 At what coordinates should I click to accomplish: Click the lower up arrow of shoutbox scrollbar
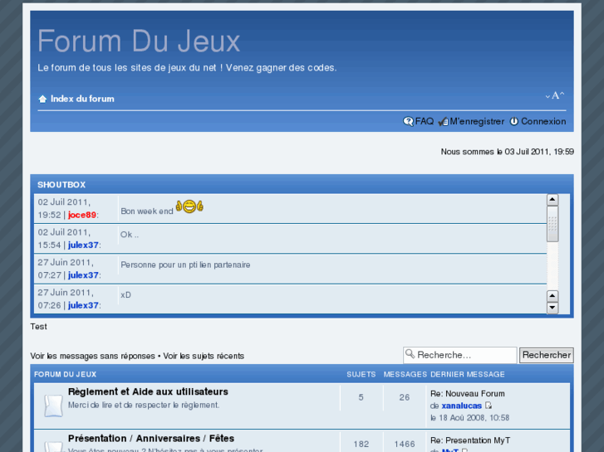[x=552, y=296]
